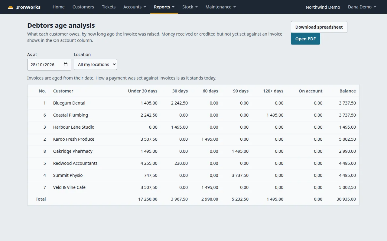This screenshot has width=387, height=241.
Task: Click the Customer column header
Action: (x=63, y=91)
